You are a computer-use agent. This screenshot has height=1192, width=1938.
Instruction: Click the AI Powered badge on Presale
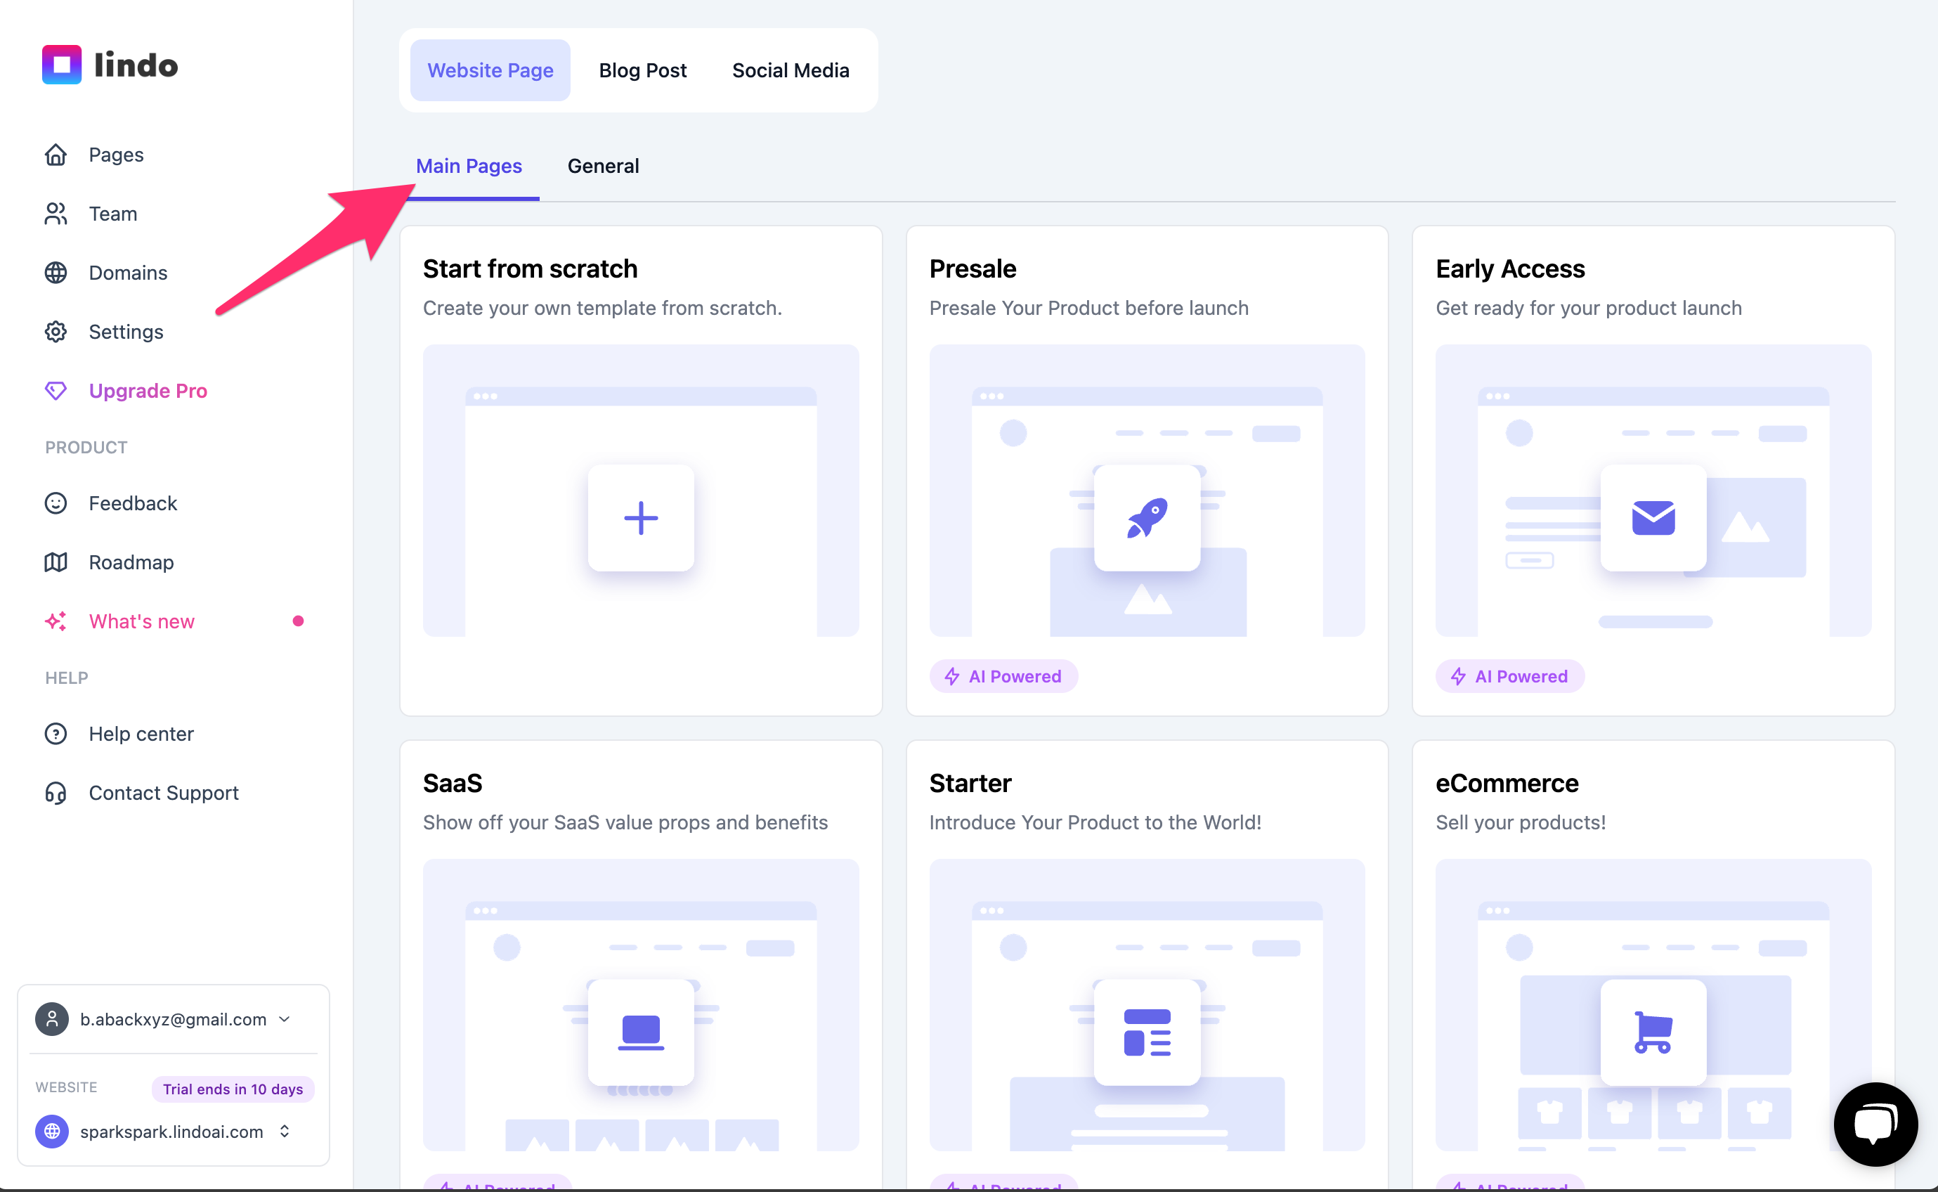coord(1003,676)
